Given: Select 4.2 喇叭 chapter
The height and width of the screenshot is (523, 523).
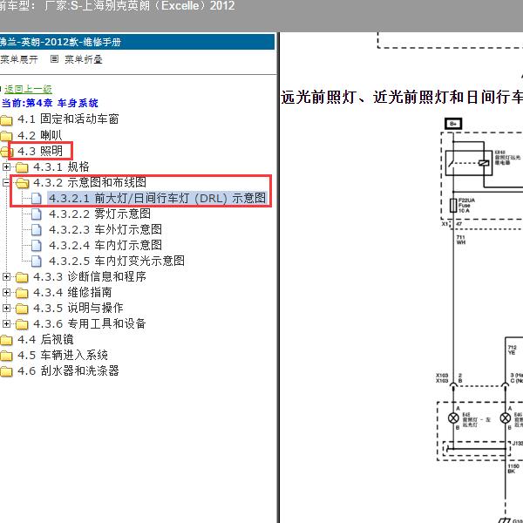Looking at the screenshot, I should [x=40, y=135].
